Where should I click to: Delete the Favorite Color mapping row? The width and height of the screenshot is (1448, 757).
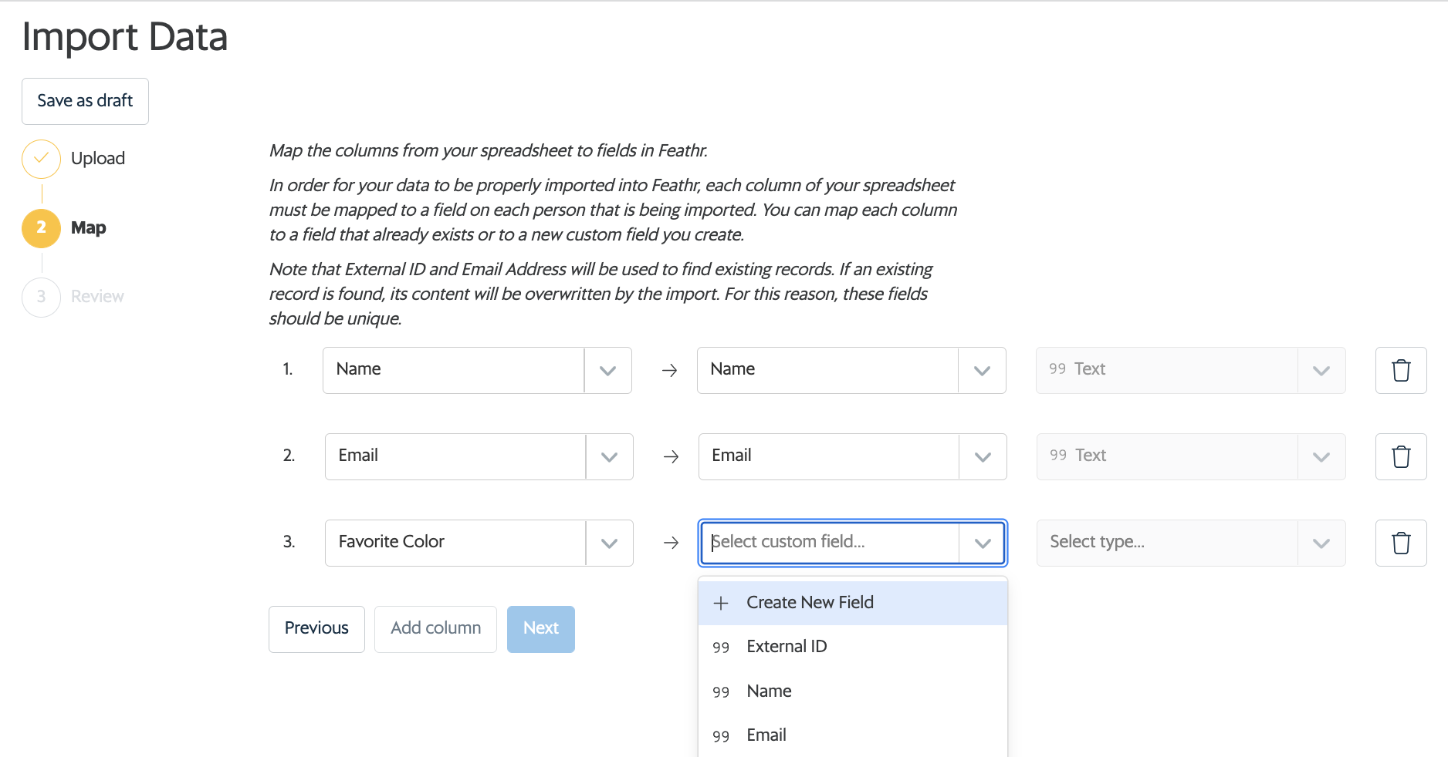tap(1401, 543)
